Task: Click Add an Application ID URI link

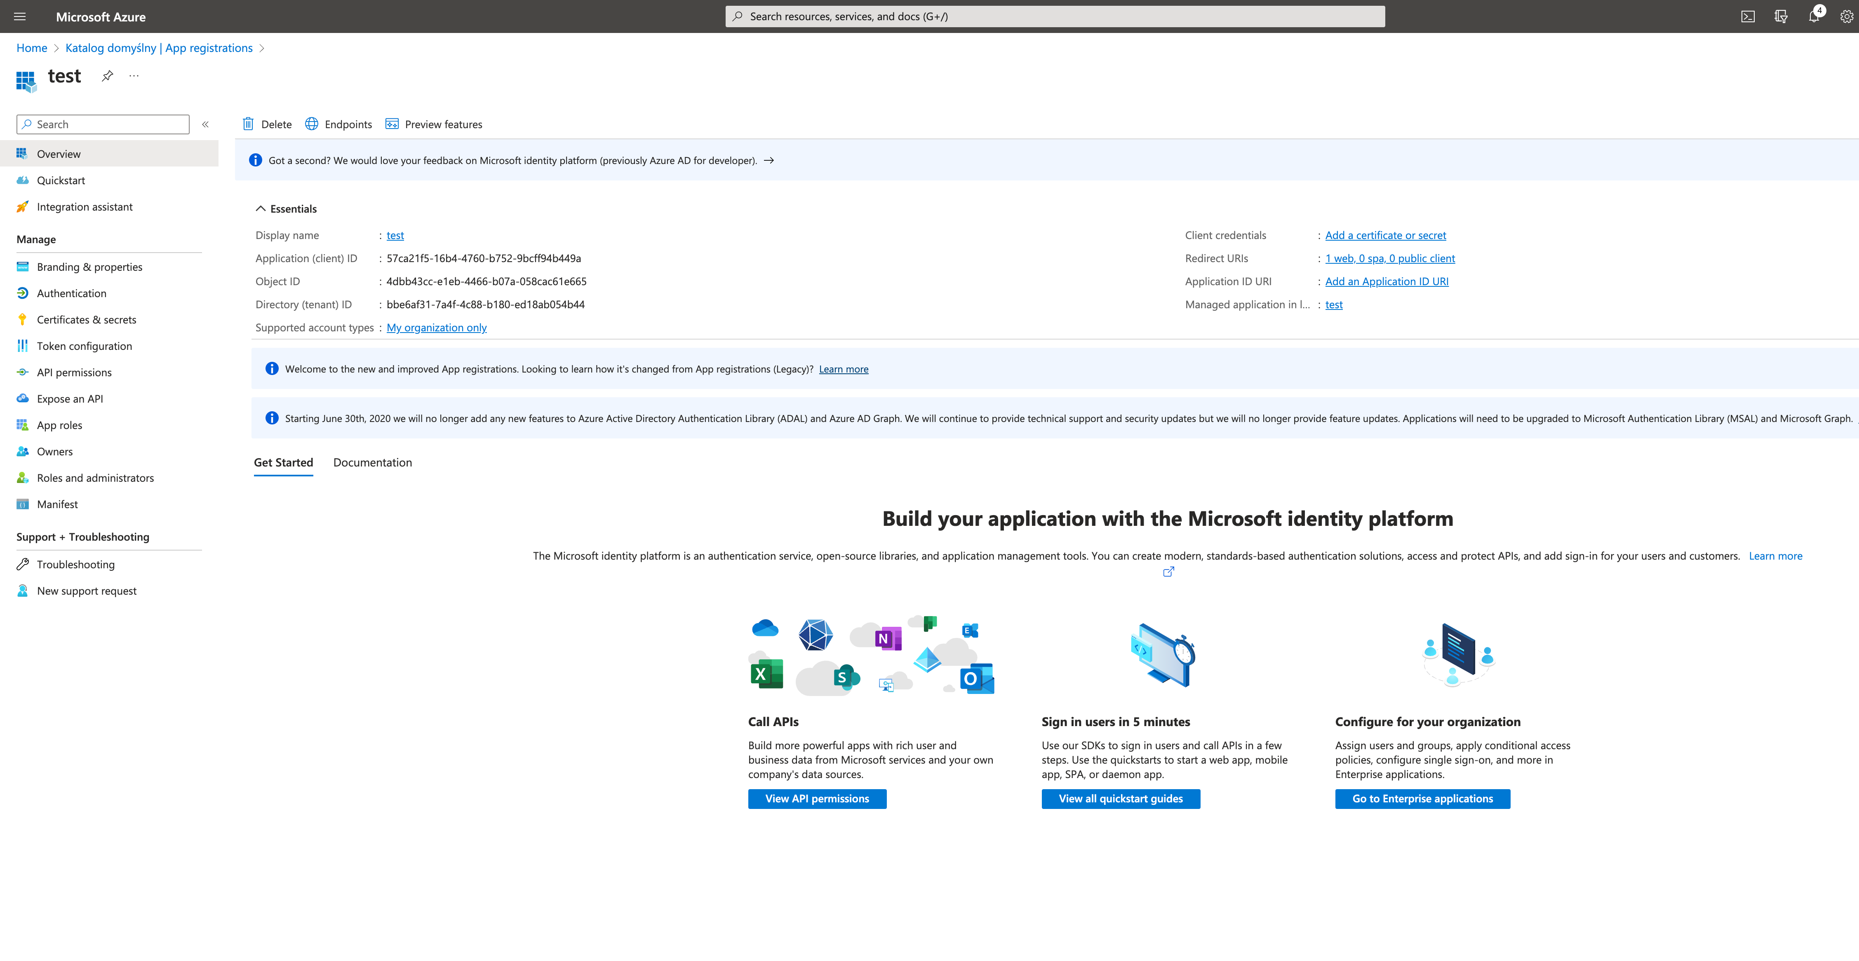Action: [x=1387, y=281]
